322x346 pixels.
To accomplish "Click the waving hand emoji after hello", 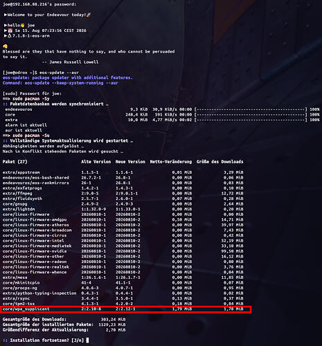I will (22, 26).
